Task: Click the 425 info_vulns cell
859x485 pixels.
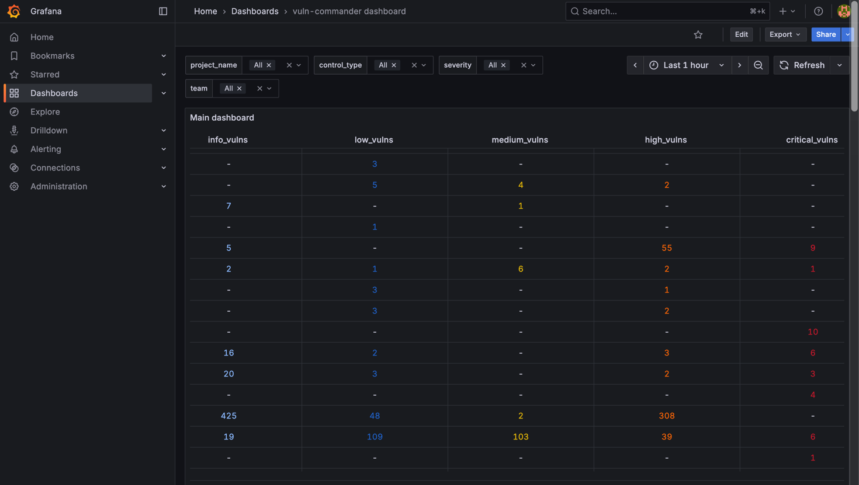Action: coord(228,416)
